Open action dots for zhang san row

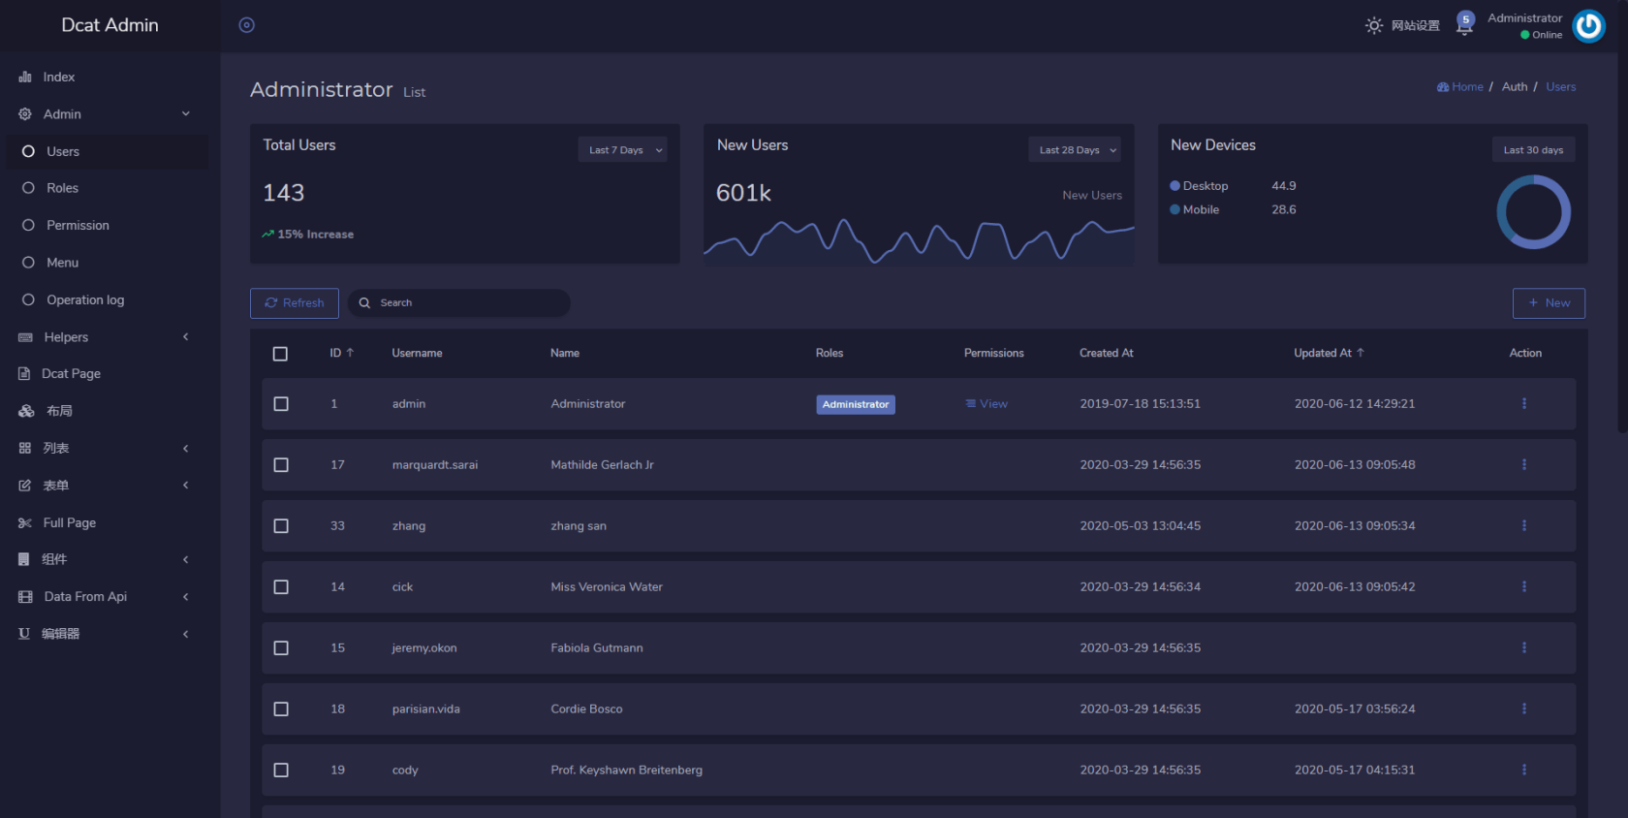[1524, 526]
